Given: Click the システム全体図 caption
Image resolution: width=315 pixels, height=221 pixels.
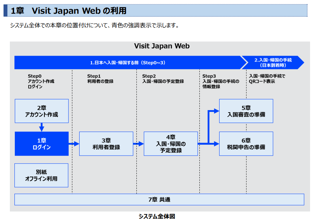Looking at the screenshot, I should point(157,216).
